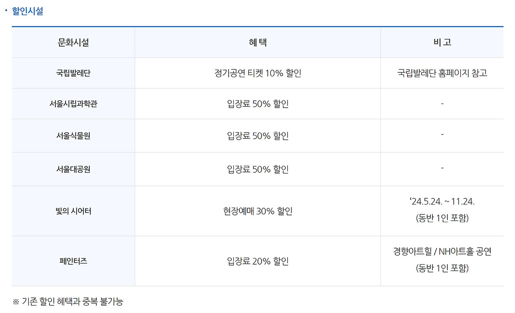Click the 50% discount text for 서울시립과학관

pyautogui.click(x=257, y=104)
